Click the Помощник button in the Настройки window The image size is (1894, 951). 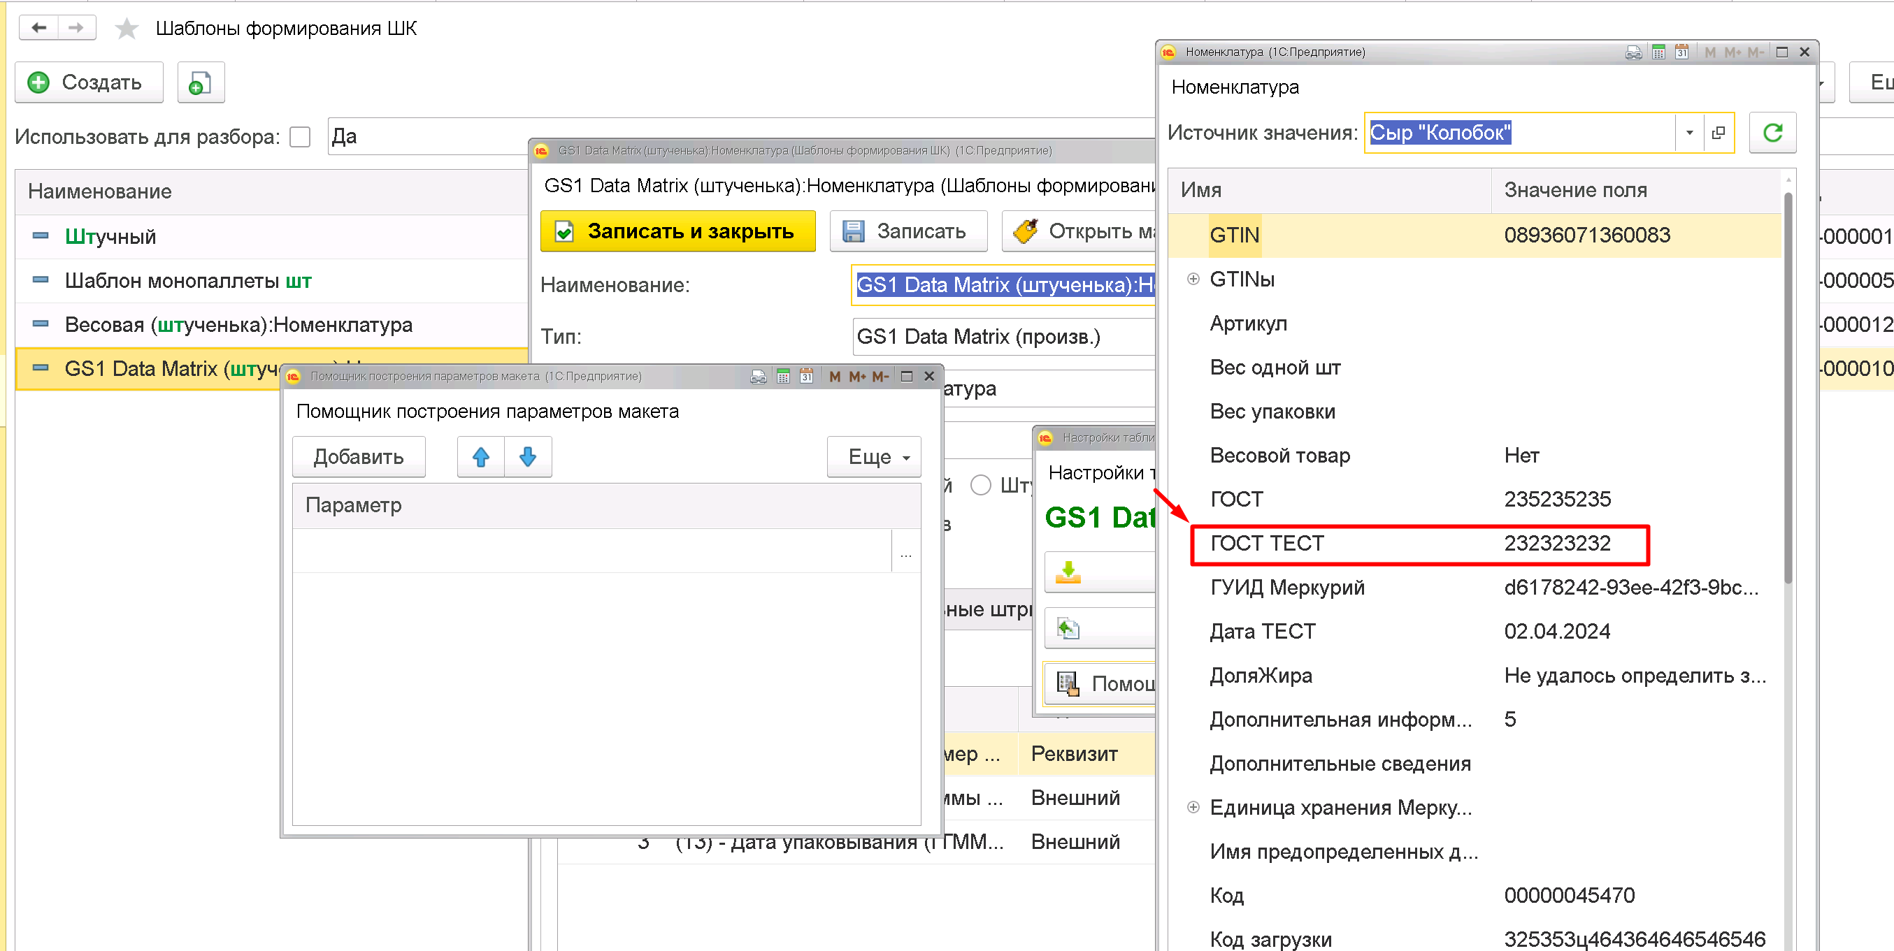click(x=1100, y=683)
